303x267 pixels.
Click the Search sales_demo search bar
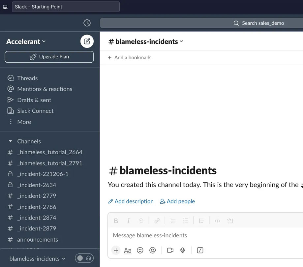(201, 23)
